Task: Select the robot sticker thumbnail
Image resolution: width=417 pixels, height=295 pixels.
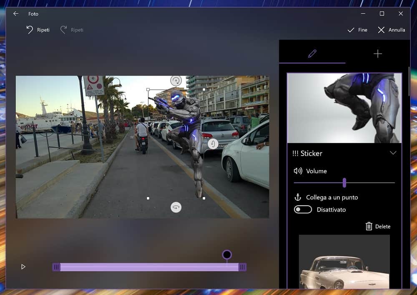Action: (x=344, y=108)
